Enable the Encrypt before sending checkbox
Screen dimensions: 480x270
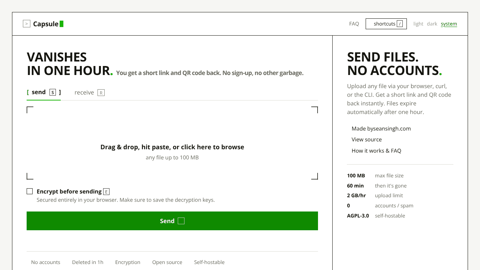click(30, 191)
